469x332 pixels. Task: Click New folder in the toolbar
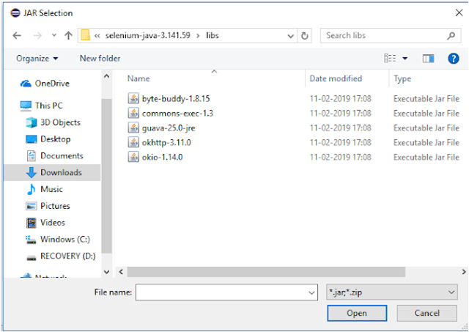pos(100,58)
